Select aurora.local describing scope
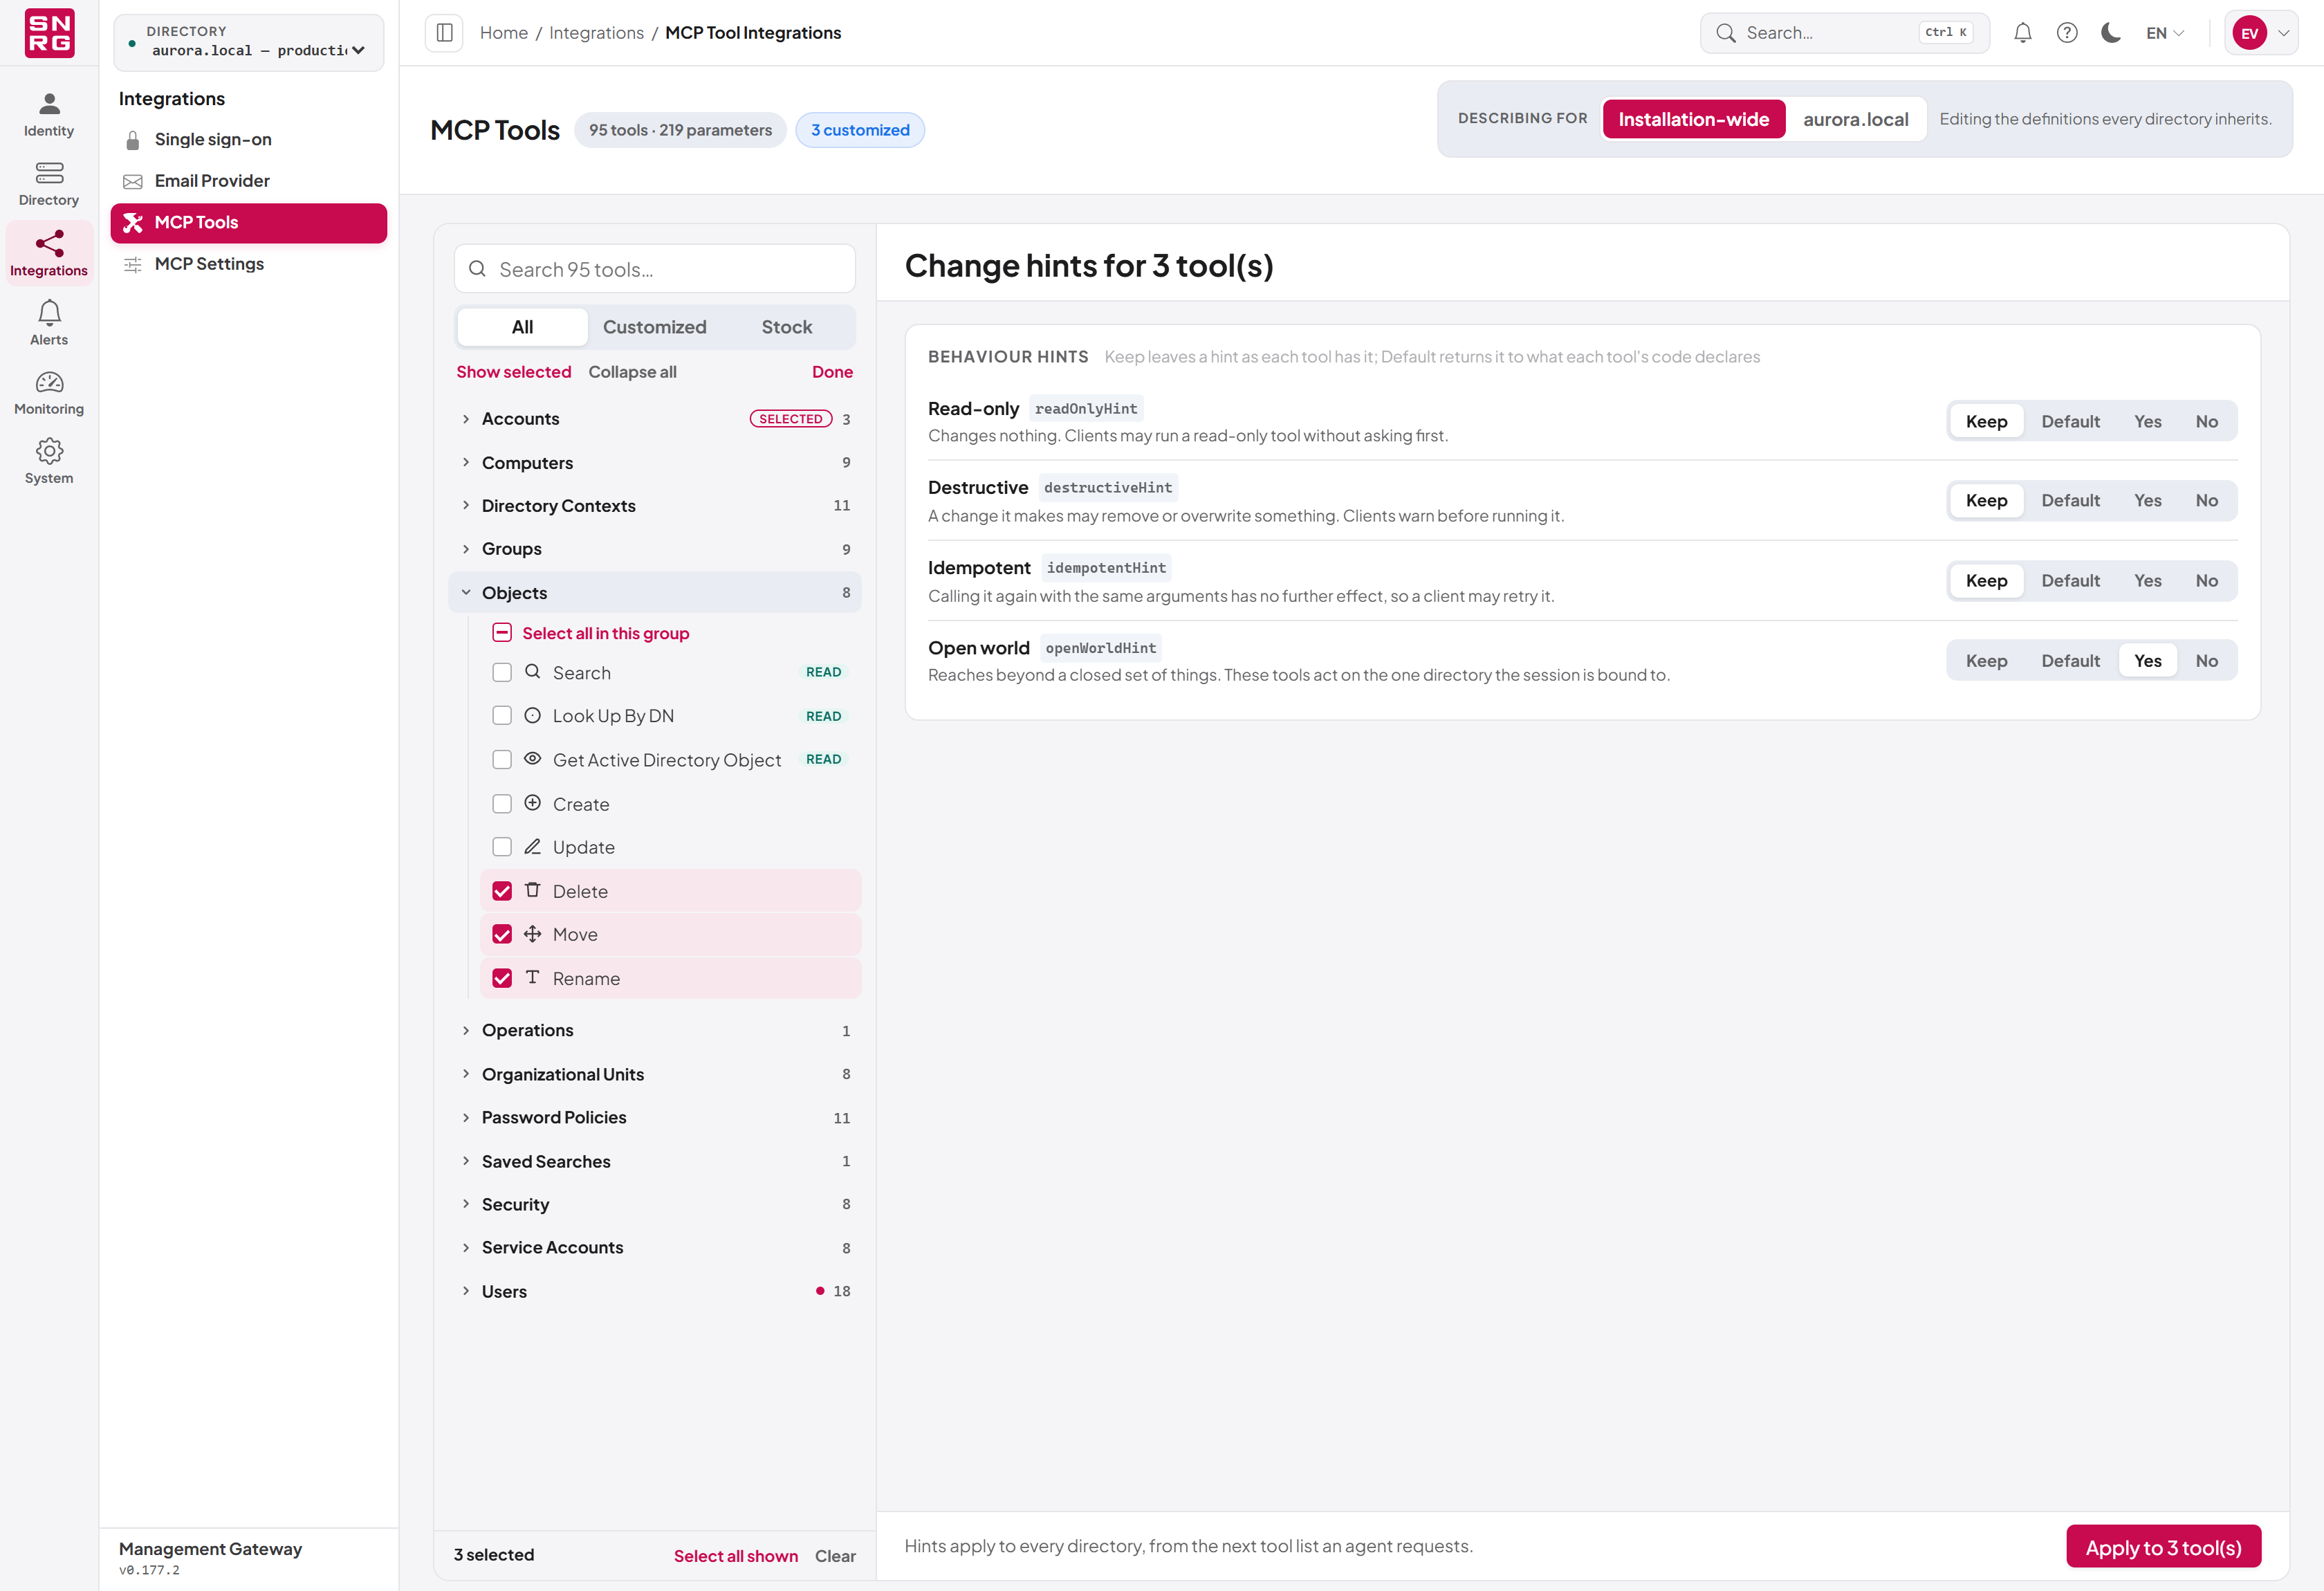Screen dimensions: 2324x1591 pyautogui.click(x=1856, y=119)
